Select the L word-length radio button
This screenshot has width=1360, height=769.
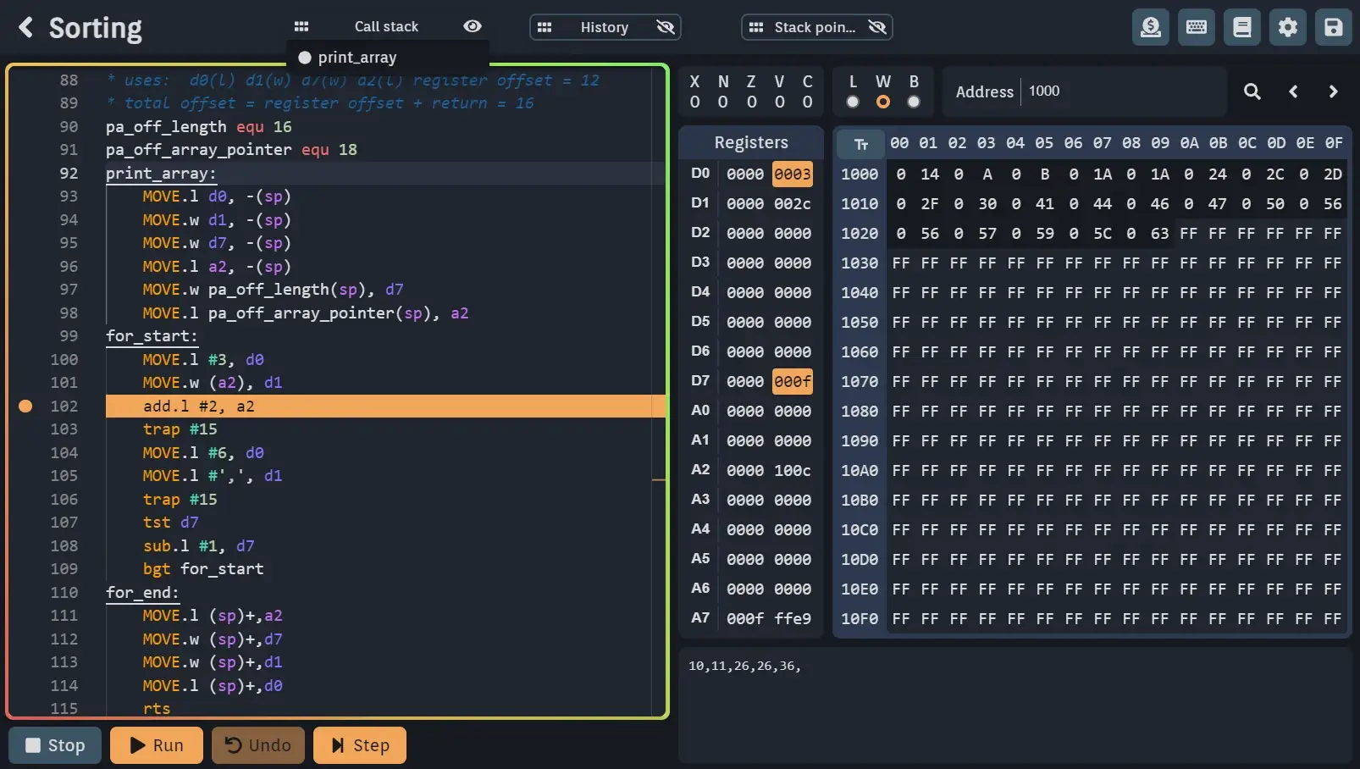click(852, 102)
